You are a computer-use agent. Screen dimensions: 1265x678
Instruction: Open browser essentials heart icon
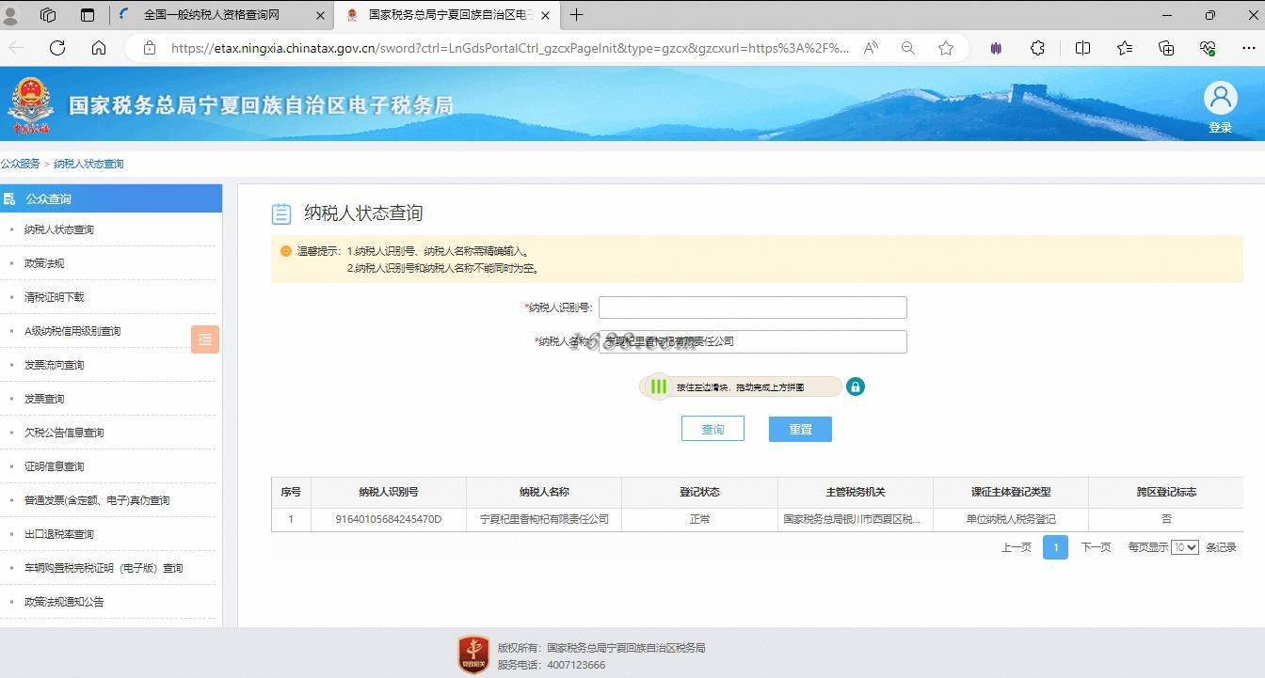[1208, 48]
